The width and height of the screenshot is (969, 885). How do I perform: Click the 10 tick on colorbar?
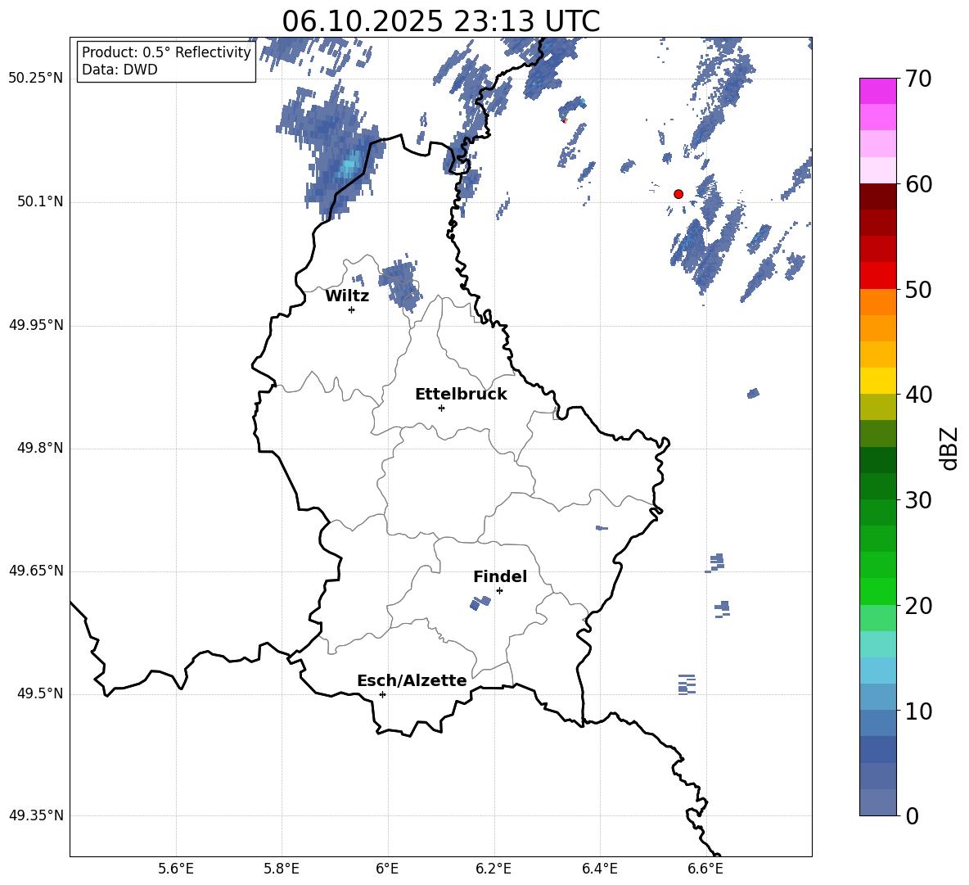[x=918, y=711]
